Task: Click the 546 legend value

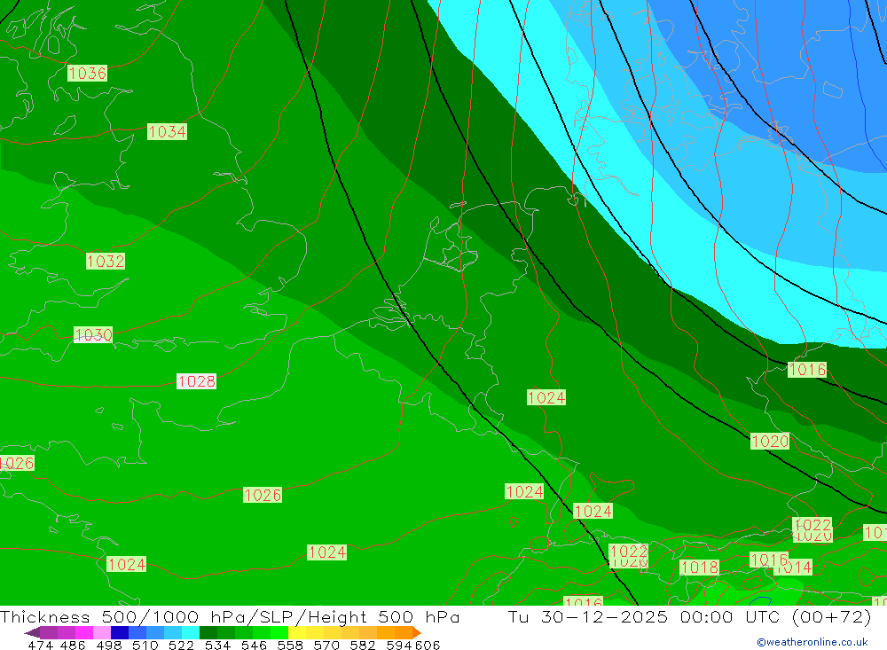Action: pyautogui.click(x=254, y=645)
